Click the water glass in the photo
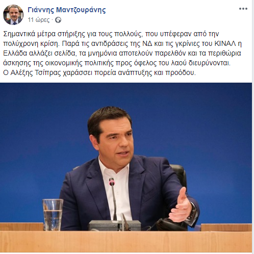The image size is (254, 254). point(53,212)
